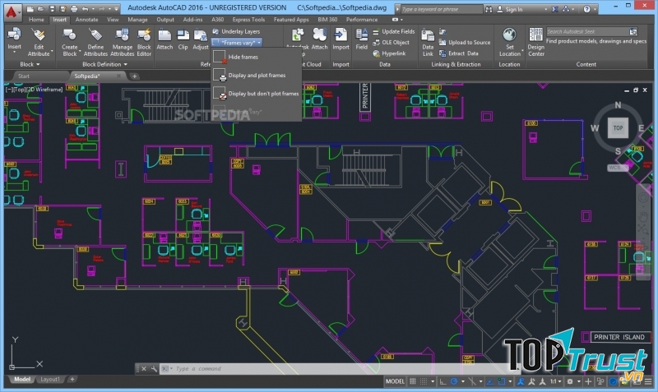Viewport: 658px width, 392px height.
Task: Toggle drawing grid display in status bar
Action: pos(413,381)
